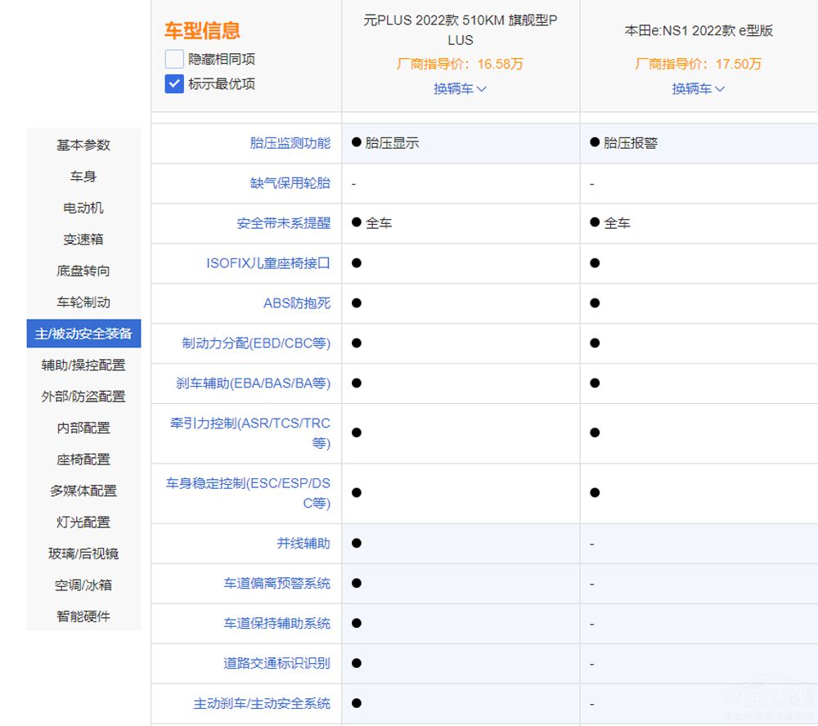
Task: Click the 元PLUS 胎压显示 bullet icon
Action: point(357,142)
